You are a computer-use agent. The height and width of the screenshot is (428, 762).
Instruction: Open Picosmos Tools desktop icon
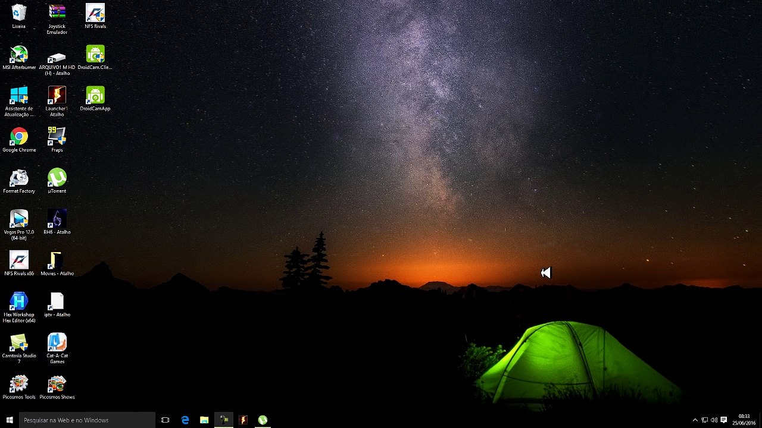tap(19, 387)
